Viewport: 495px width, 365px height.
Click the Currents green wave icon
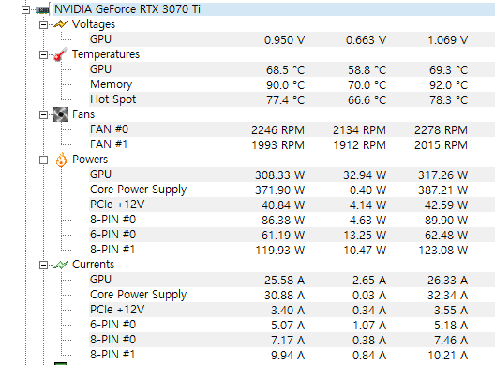61,265
